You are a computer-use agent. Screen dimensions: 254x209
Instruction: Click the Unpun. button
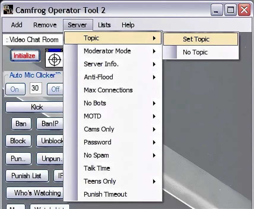50,159
